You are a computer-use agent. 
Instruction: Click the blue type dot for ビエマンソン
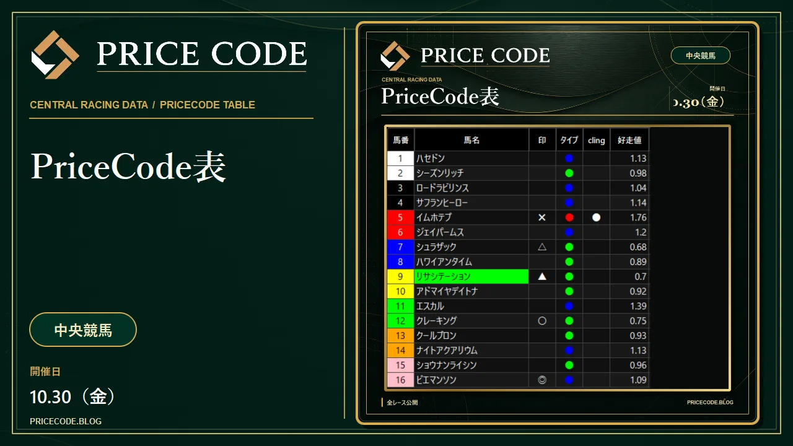(x=569, y=380)
